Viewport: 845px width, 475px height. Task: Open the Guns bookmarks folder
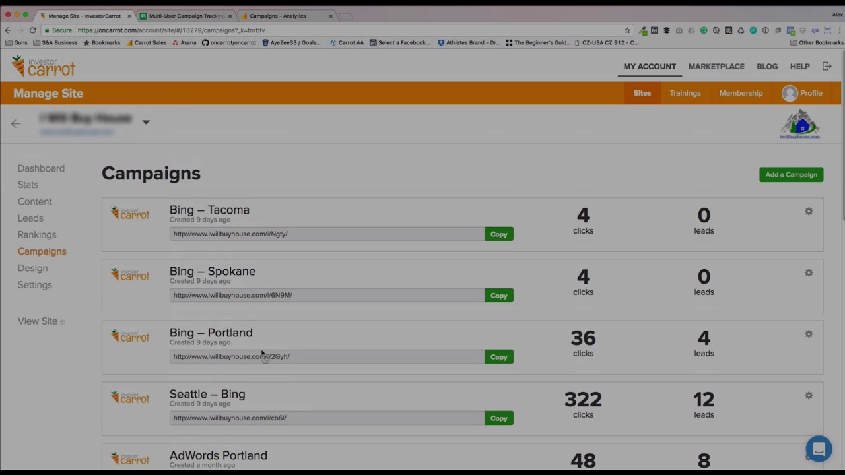[17, 42]
